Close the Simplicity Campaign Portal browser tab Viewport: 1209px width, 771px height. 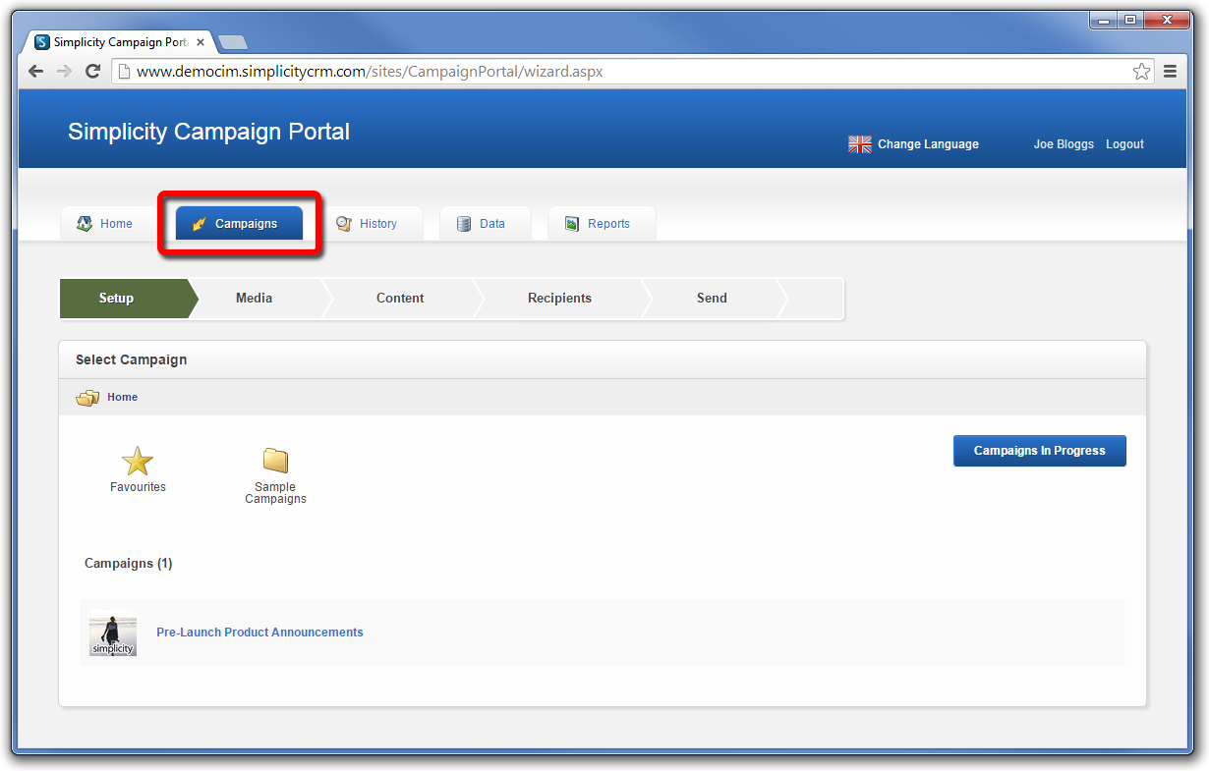coord(201,42)
